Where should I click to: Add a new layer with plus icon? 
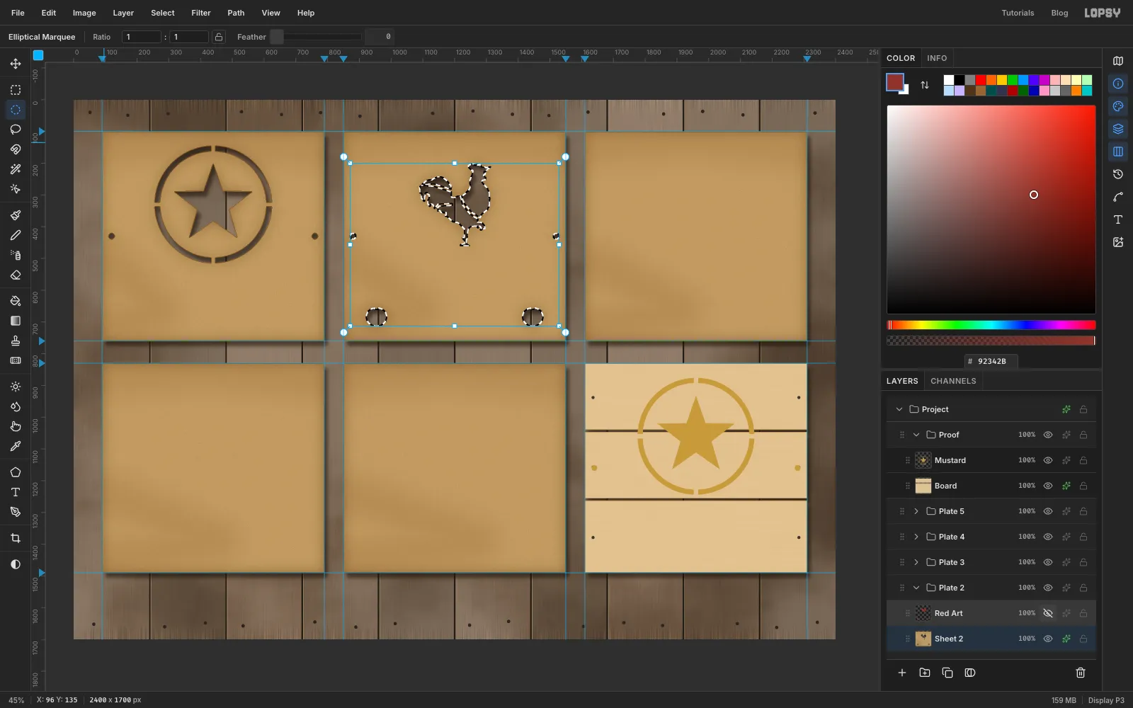pos(902,673)
